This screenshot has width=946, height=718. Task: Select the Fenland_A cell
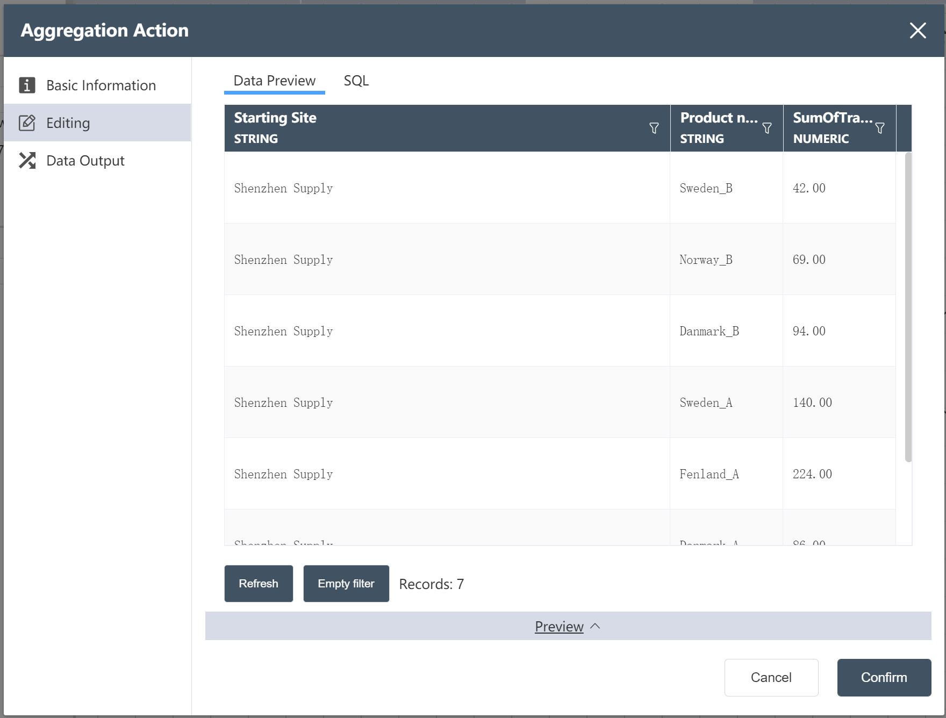(727, 473)
